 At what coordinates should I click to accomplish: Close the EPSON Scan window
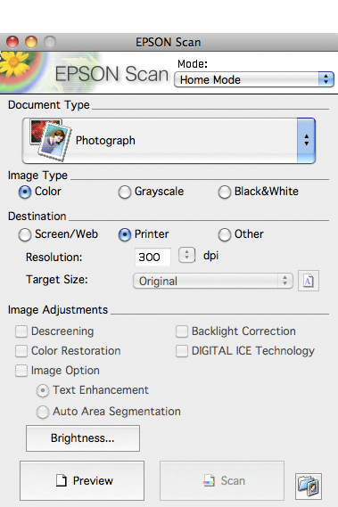[12, 42]
